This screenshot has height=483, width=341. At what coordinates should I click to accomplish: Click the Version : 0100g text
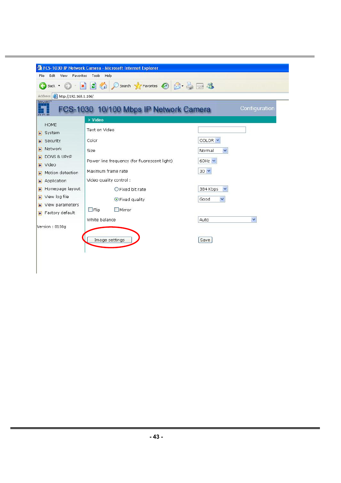point(51,227)
